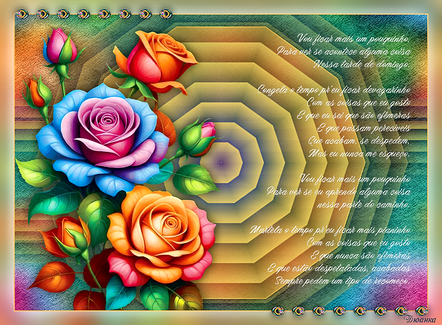Image resolution: width=442 pixels, height=325 pixels.
Task: Click the first decorative bead in top row
Action: (x=22, y=14)
